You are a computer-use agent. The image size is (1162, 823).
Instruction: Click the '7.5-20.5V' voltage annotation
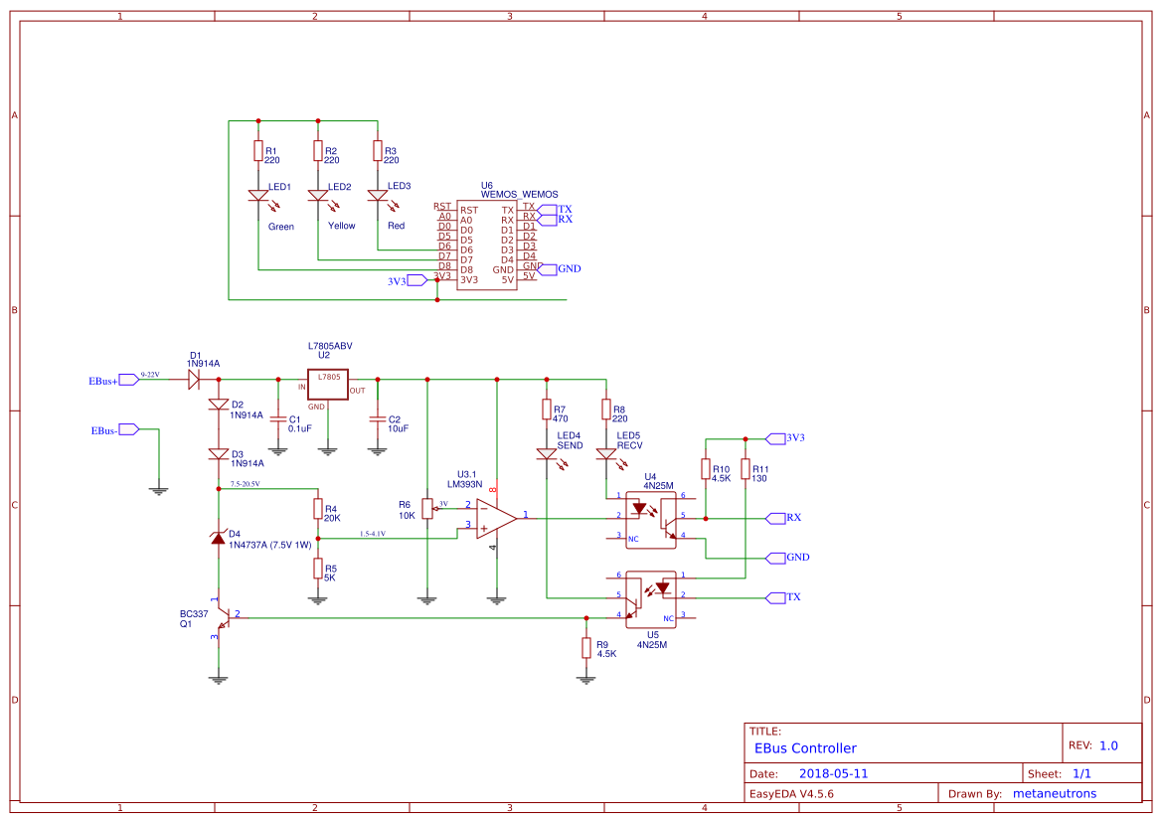coord(245,484)
